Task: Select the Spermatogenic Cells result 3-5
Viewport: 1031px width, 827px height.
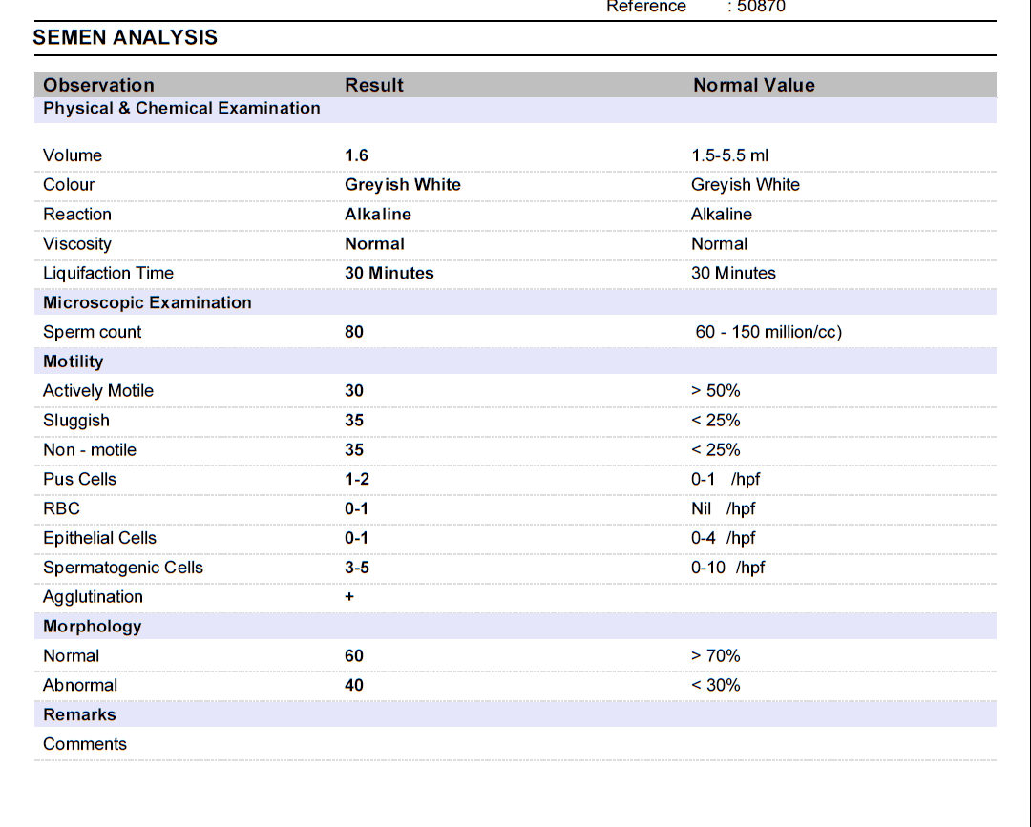Action: [x=357, y=568]
